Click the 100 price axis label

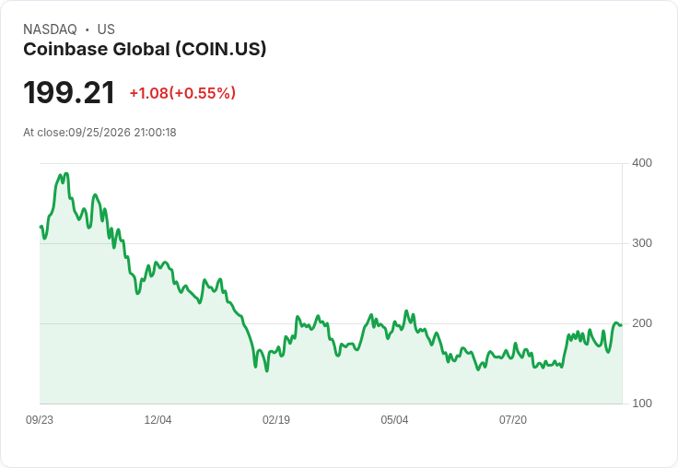click(642, 404)
